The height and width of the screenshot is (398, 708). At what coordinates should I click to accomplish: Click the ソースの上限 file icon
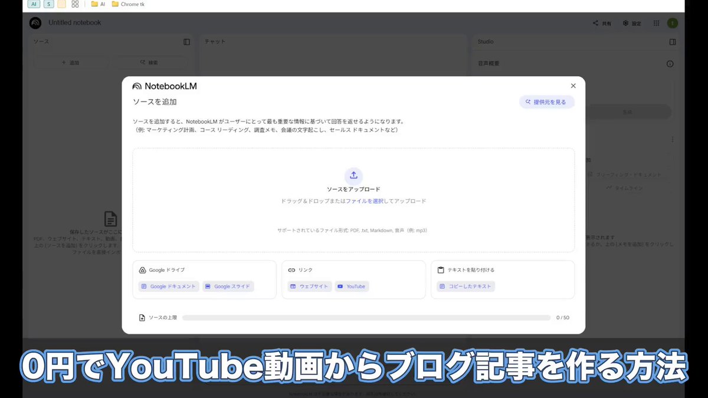coord(142,318)
